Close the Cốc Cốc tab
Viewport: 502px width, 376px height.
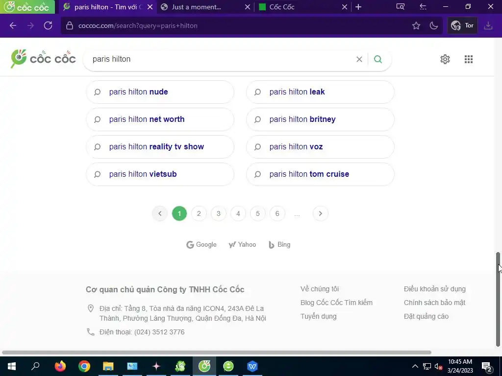(x=345, y=7)
